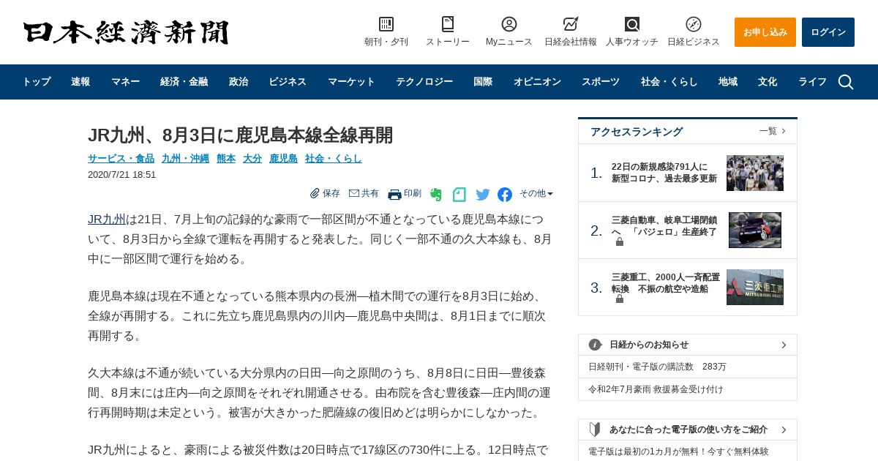Open the red car thumbnail for rank 2
The image size is (878, 461).
755,230
